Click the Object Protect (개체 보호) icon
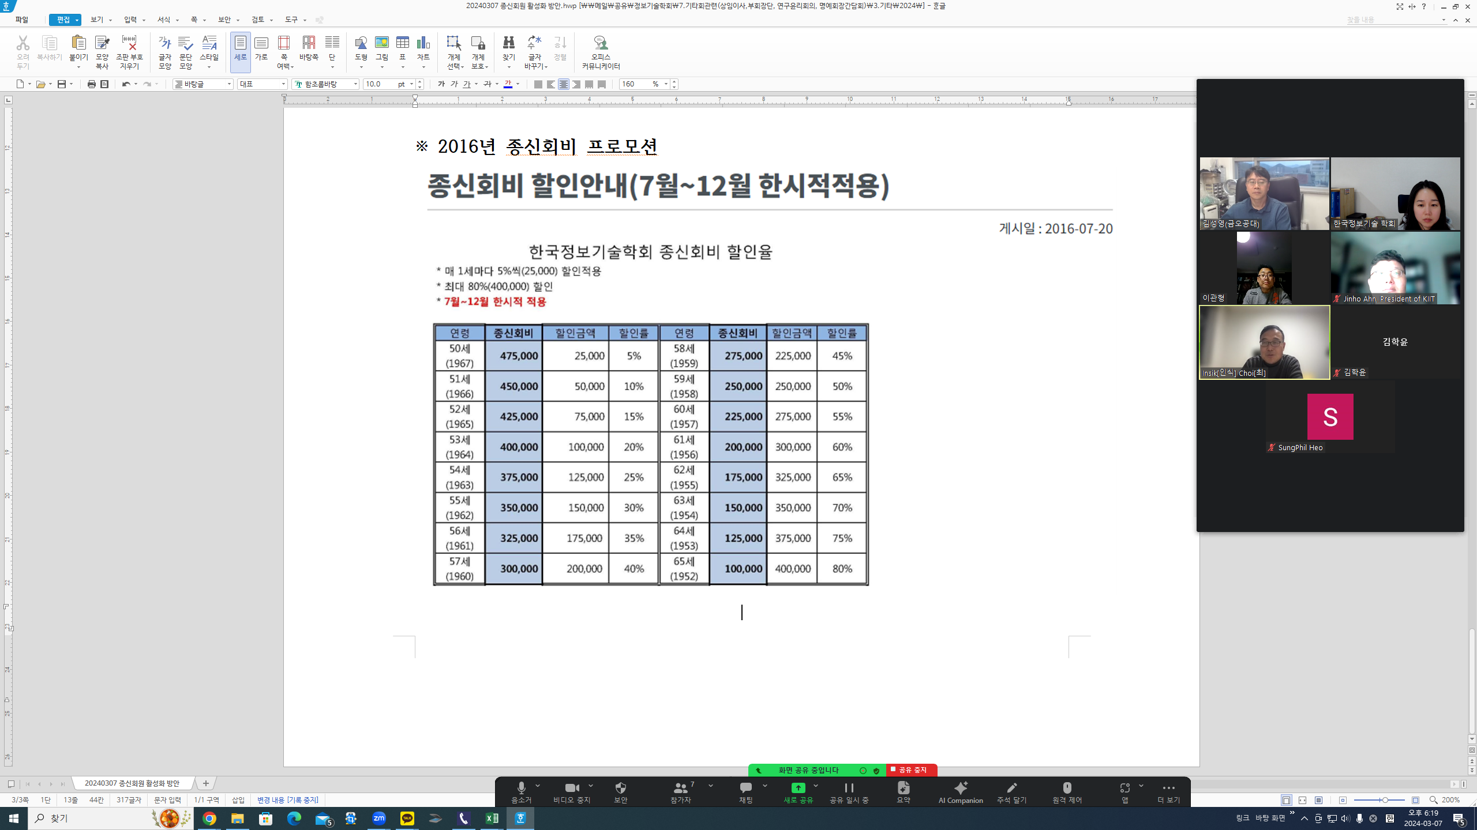Image resolution: width=1477 pixels, height=830 pixels. pyautogui.click(x=478, y=43)
